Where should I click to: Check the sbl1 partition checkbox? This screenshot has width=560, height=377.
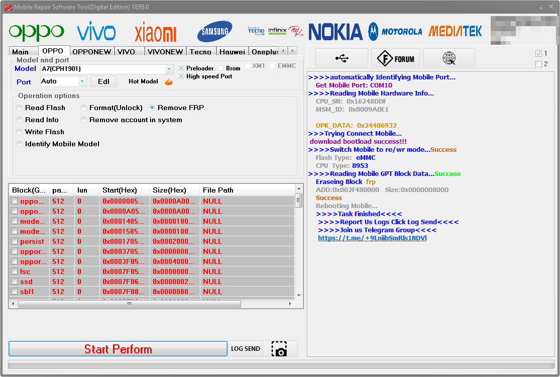tap(14, 291)
